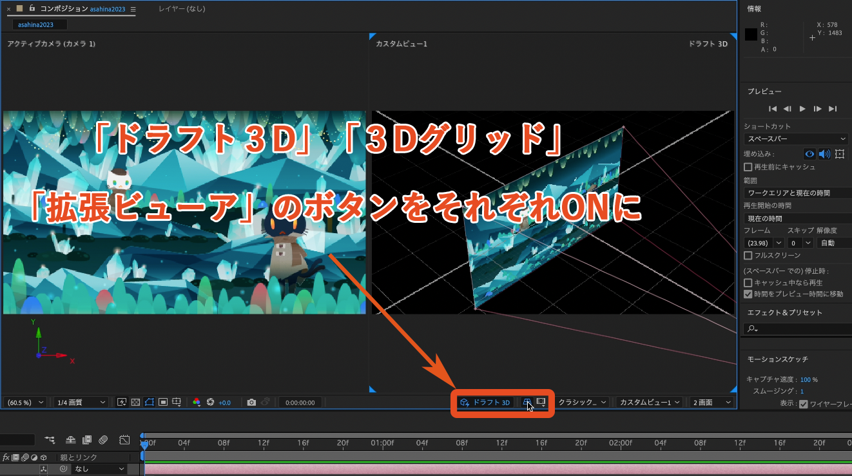Enable 再生前にキャッシュ checkbox
Image resolution: width=852 pixels, height=476 pixels.
pos(748,167)
